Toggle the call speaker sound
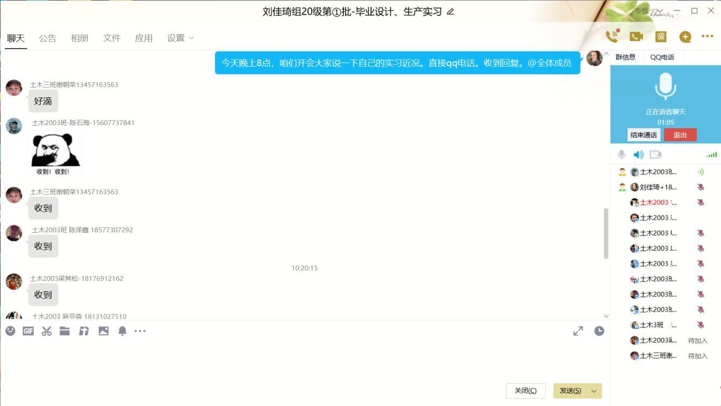The height and width of the screenshot is (406, 721). (x=639, y=155)
